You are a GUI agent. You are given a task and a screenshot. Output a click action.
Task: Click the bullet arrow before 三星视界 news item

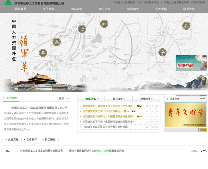pos(80,106)
